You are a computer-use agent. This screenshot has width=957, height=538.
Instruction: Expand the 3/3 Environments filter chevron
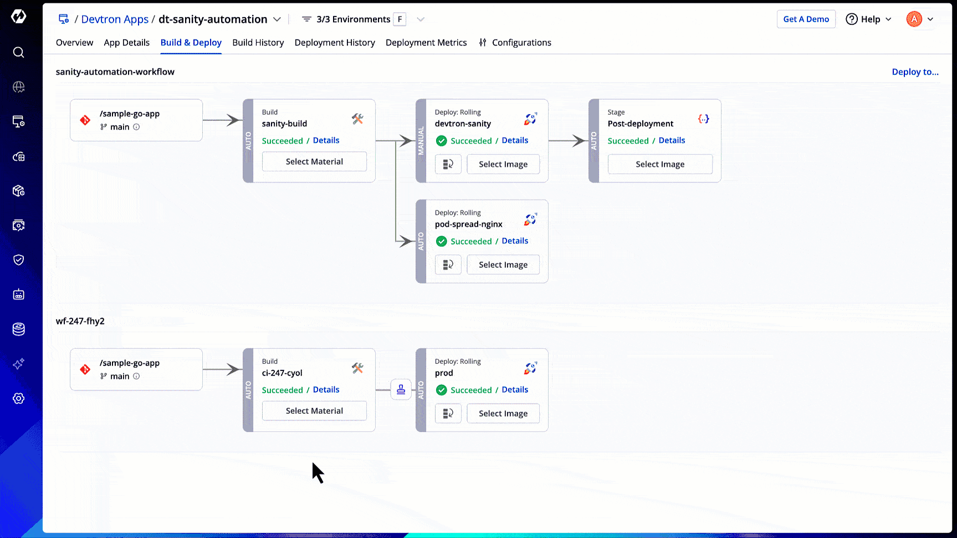click(421, 19)
